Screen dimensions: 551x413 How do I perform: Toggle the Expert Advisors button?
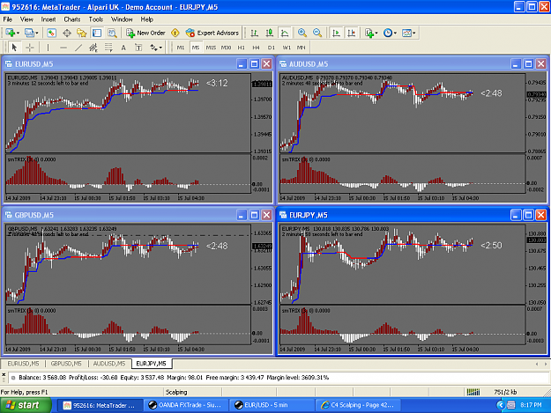click(x=212, y=33)
